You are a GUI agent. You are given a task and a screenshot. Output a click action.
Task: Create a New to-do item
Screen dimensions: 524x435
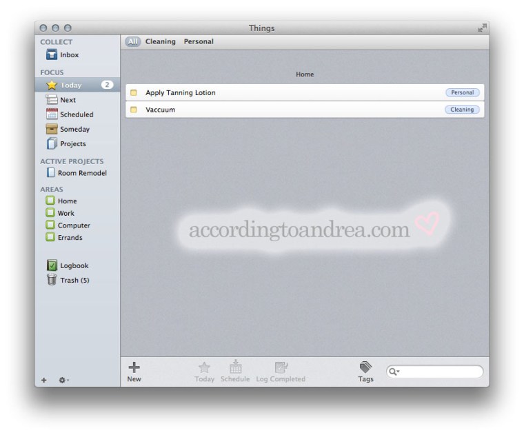134,371
